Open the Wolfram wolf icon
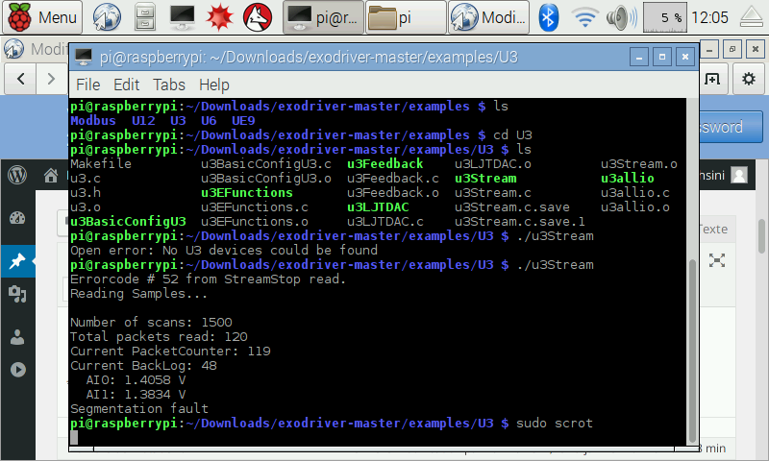 click(258, 17)
